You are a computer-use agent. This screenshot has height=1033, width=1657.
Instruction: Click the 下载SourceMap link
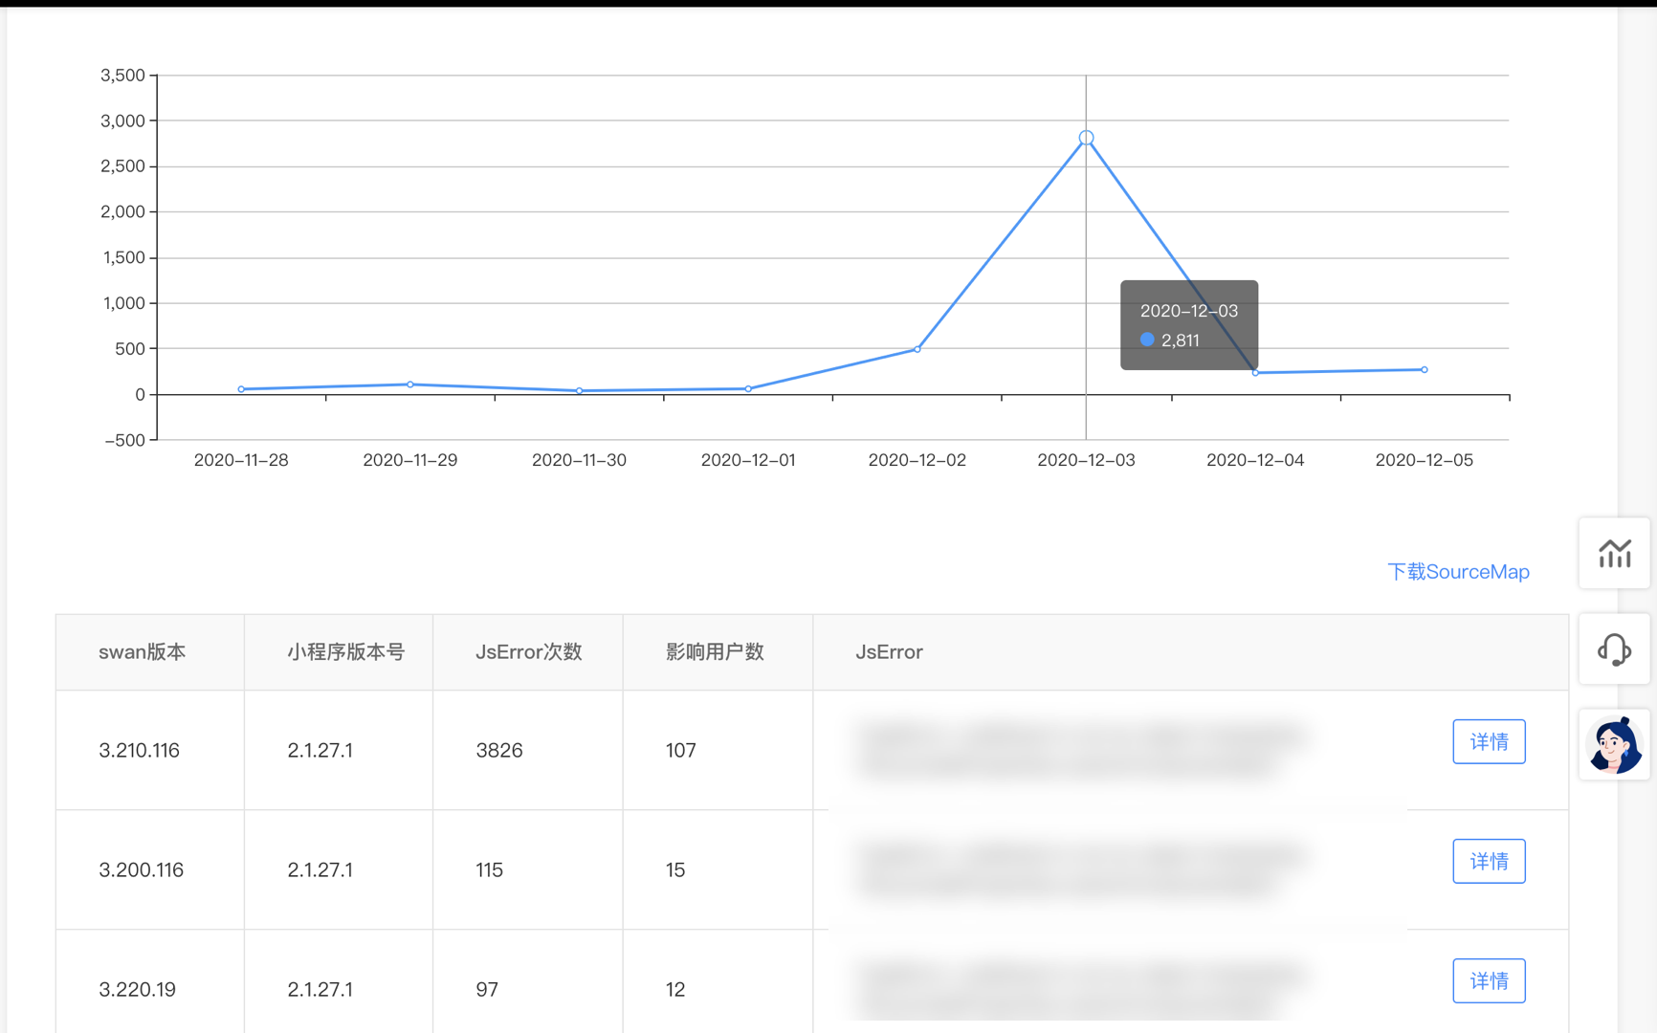click(x=1458, y=572)
